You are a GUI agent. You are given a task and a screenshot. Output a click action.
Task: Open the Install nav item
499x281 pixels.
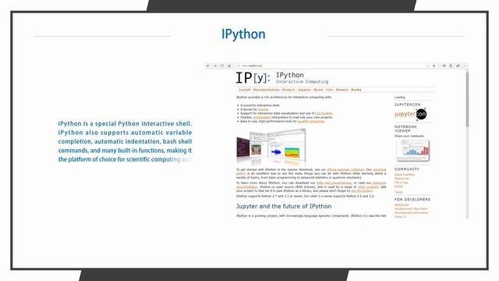point(244,90)
